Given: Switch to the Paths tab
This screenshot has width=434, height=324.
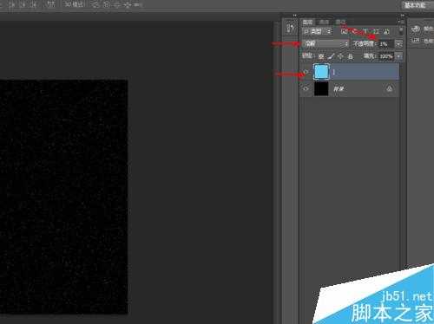Looking at the screenshot, I should pos(340,22).
